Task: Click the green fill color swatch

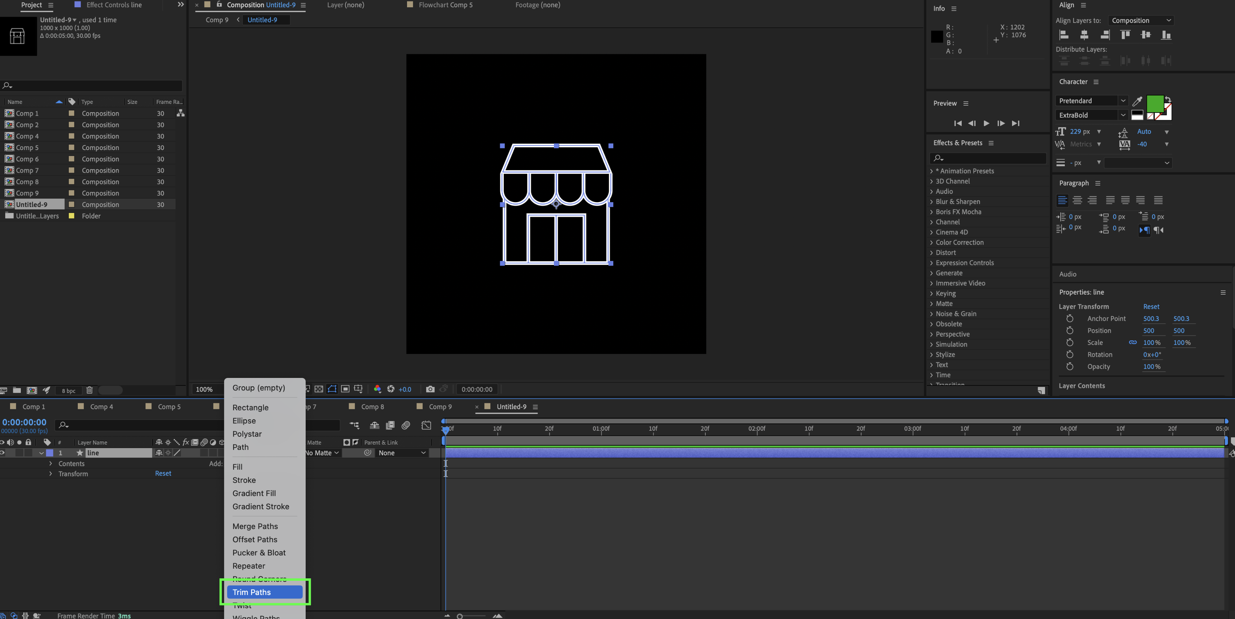Action: (1154, 103)
